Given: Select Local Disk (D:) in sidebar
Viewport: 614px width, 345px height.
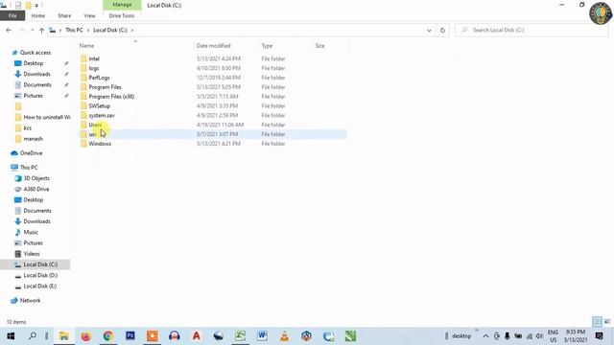Looking at the screenshot, I should [40, 275].
